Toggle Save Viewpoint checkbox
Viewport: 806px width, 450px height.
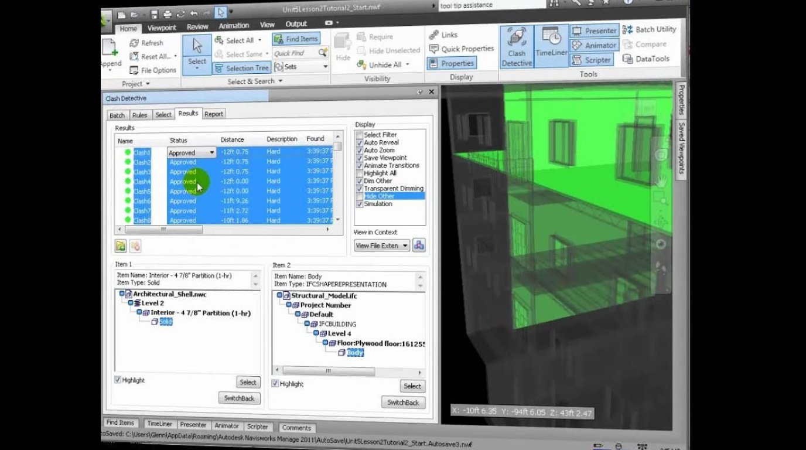pos(360,158)
